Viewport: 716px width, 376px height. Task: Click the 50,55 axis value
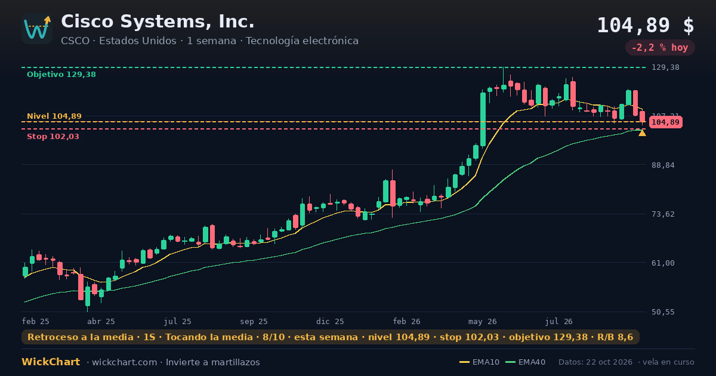[663, 312]
